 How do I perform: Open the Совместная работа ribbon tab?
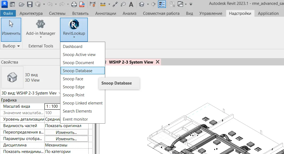(161, 13)
